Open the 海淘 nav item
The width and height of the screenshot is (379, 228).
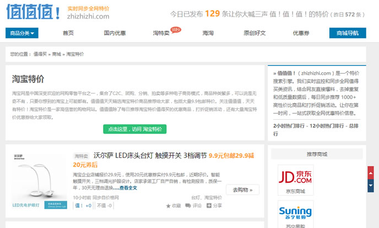208,33
